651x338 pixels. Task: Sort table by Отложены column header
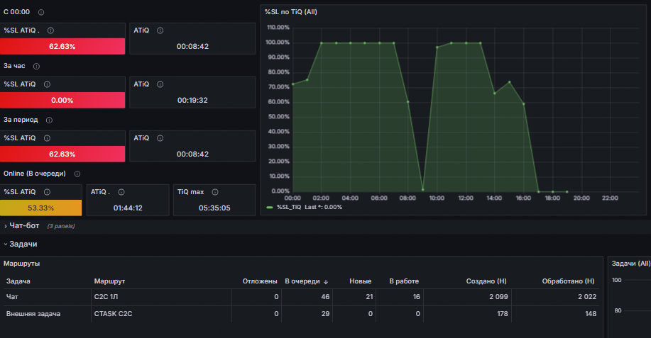click(260, 281)
